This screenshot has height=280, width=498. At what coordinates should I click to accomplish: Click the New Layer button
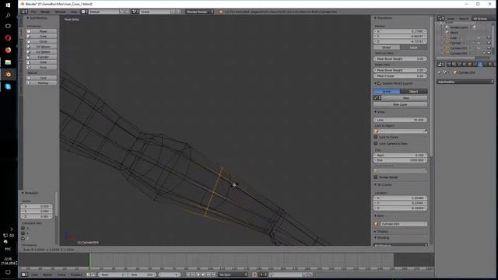[400, 104]
